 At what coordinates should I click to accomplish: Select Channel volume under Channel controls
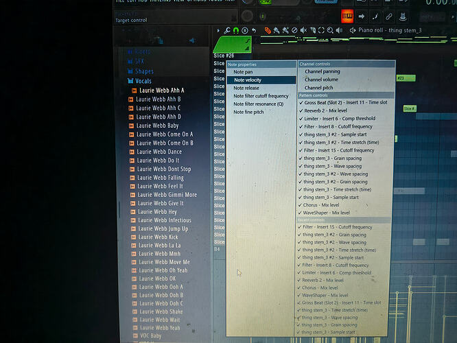point(323,80)
